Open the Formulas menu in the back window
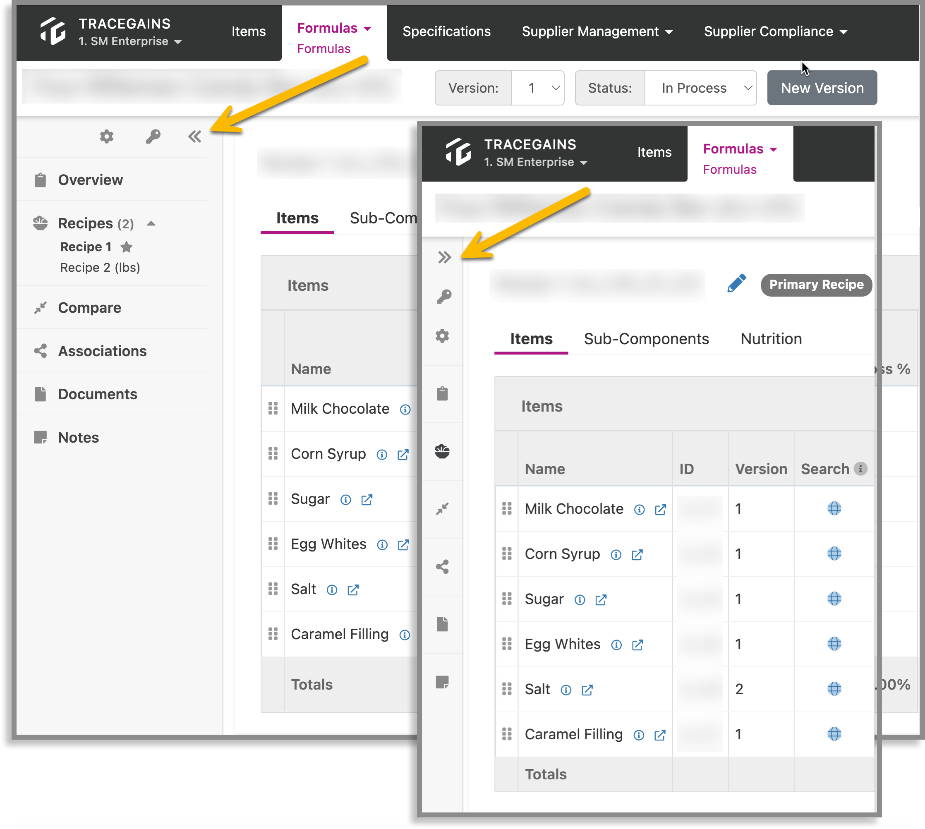 (334, 28)
